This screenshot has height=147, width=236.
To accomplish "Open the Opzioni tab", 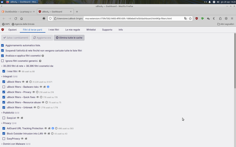I will coord(12,30).
